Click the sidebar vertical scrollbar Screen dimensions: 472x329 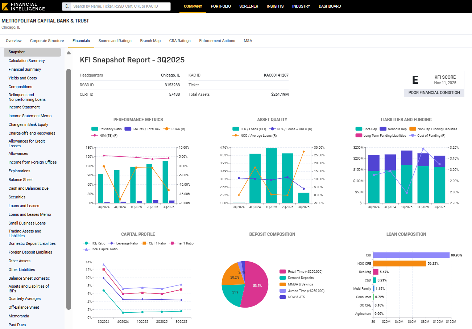click(69, 189)
